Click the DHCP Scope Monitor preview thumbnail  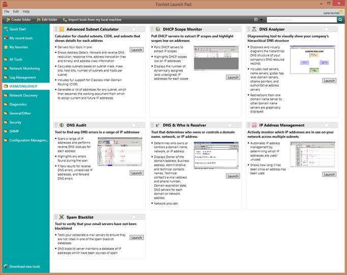[216, 58]
